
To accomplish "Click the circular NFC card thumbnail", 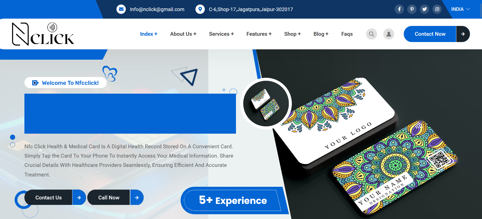I will 266,103.
